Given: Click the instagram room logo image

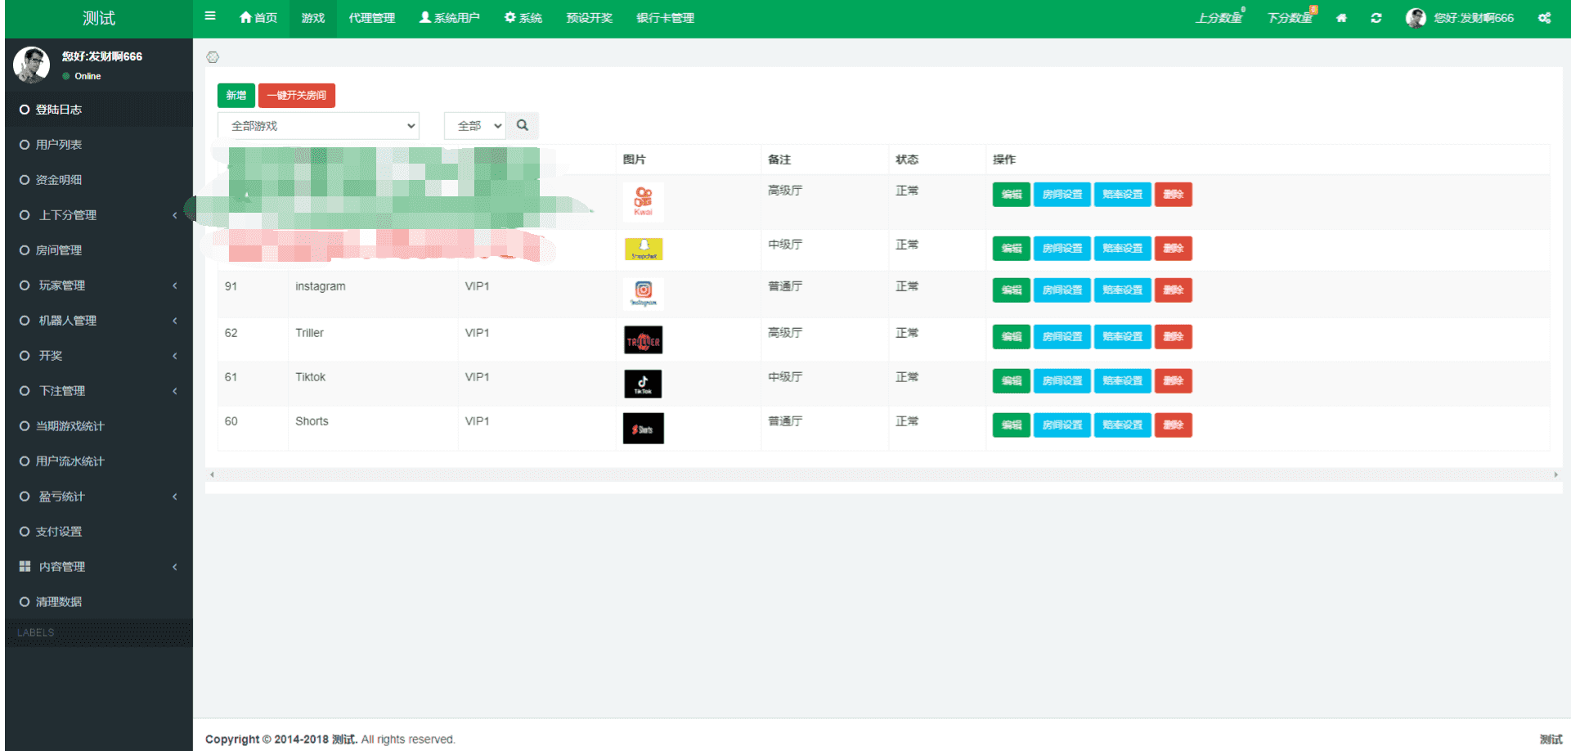Looking at the screenshot, I should (644, 293).
